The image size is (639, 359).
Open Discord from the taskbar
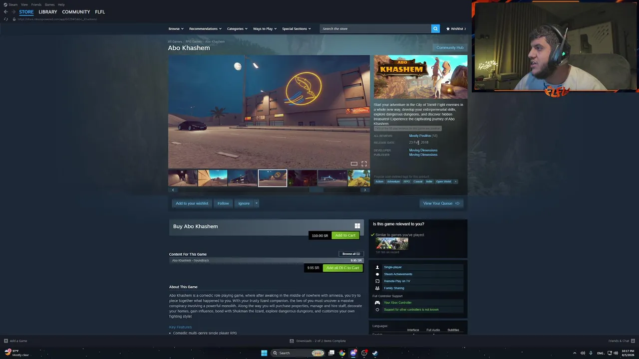[353, 353]
